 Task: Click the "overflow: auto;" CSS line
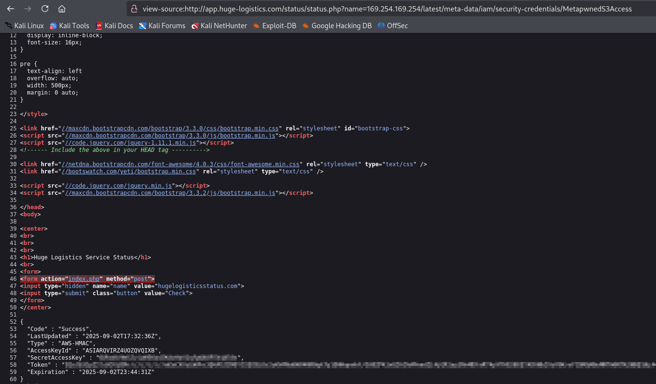tap(53, 78)
